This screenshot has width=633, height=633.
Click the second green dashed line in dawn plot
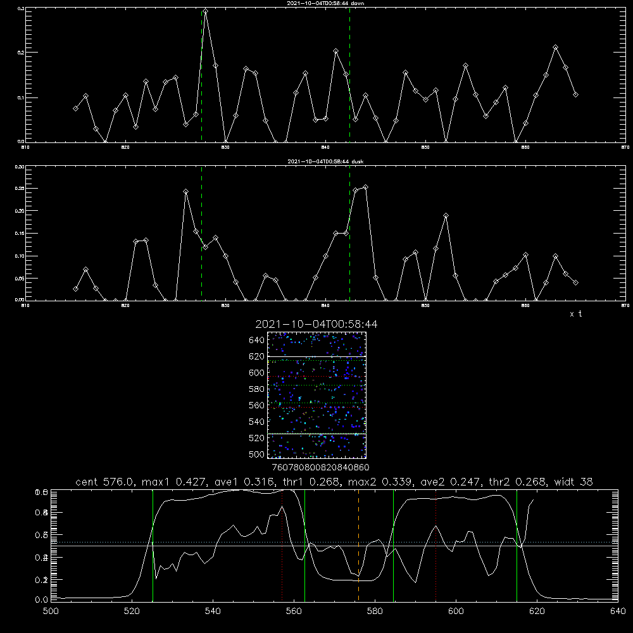(x=349, y=75)
